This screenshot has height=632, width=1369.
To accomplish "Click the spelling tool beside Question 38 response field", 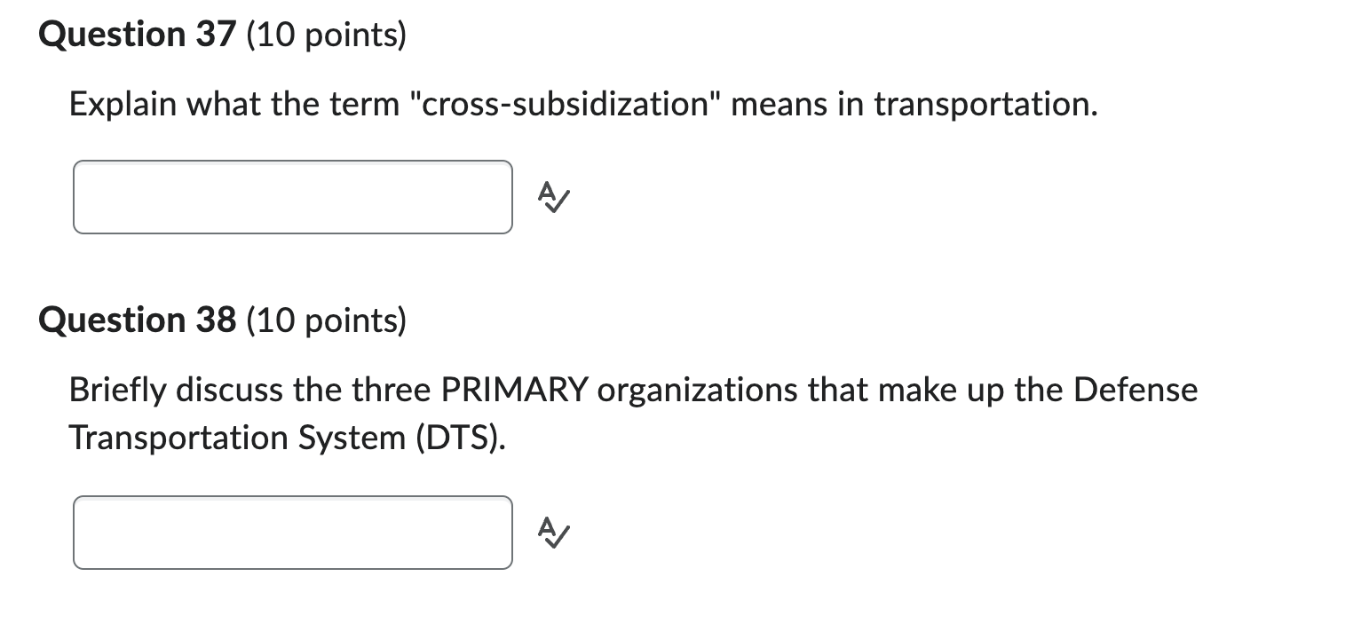I will tap(552, 533).
